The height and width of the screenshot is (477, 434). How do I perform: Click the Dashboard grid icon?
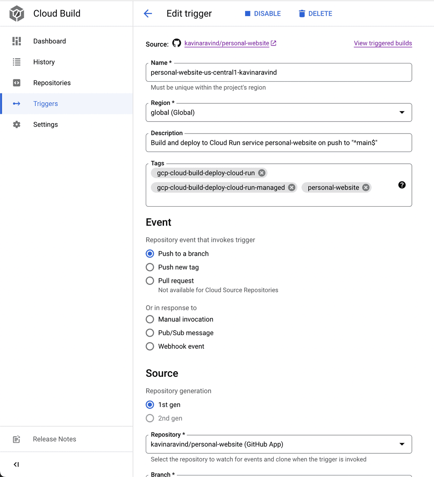click(17, 41)
